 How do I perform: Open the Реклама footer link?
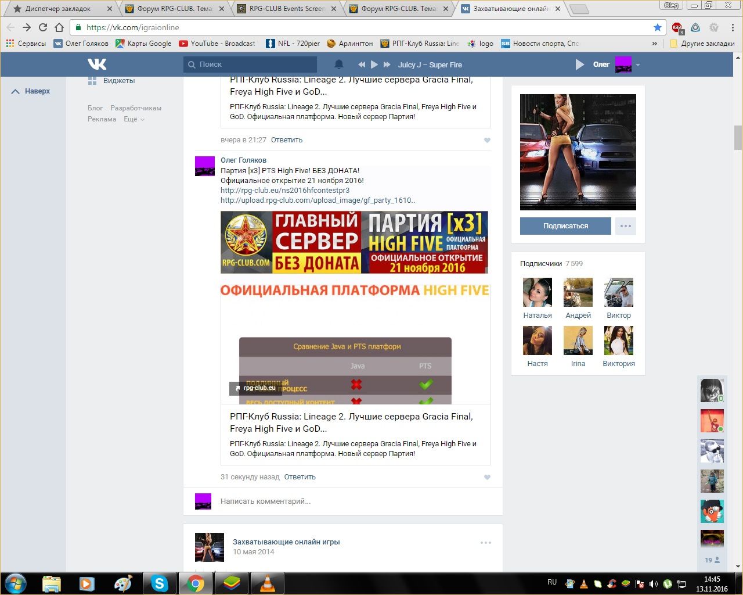[x=102, y=119]
